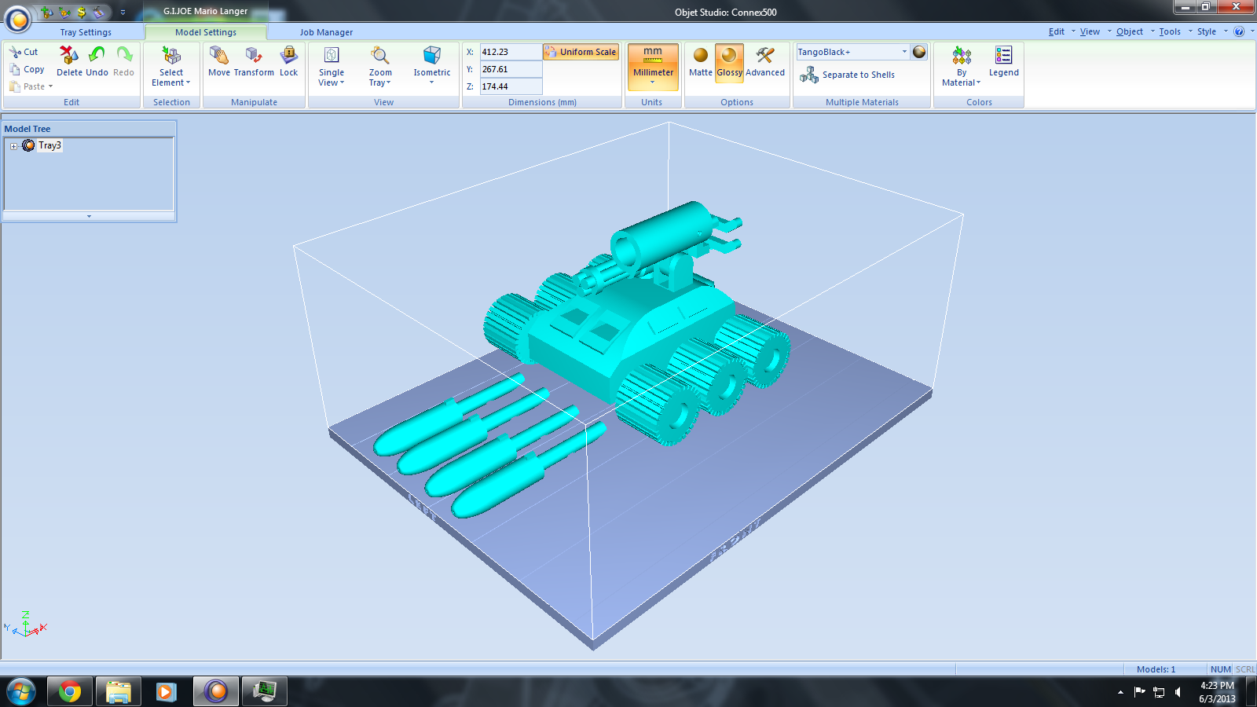1257x707 pixels.
Task: Open the Zoom Tray dropdown
Action: pos(380,67)
